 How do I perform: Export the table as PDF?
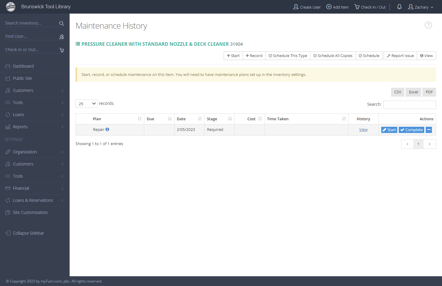[429, 92]
